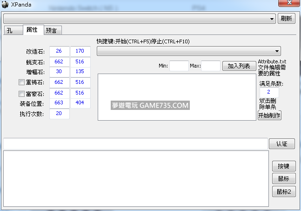
Task: Click the authentication text field left of 认证
Action: pyautogui.click(x=135, y=144)
